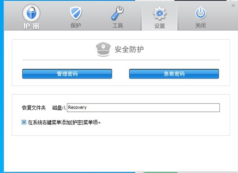The image size is (238, 173).
Task: Select the 设置 gear icon tab
Action: (160, 13)
